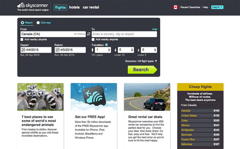Click the Depart date field 4/4/2015
The height and width of the screenshot is (149, 240).
pyautogui.click(x=36, y=50)
